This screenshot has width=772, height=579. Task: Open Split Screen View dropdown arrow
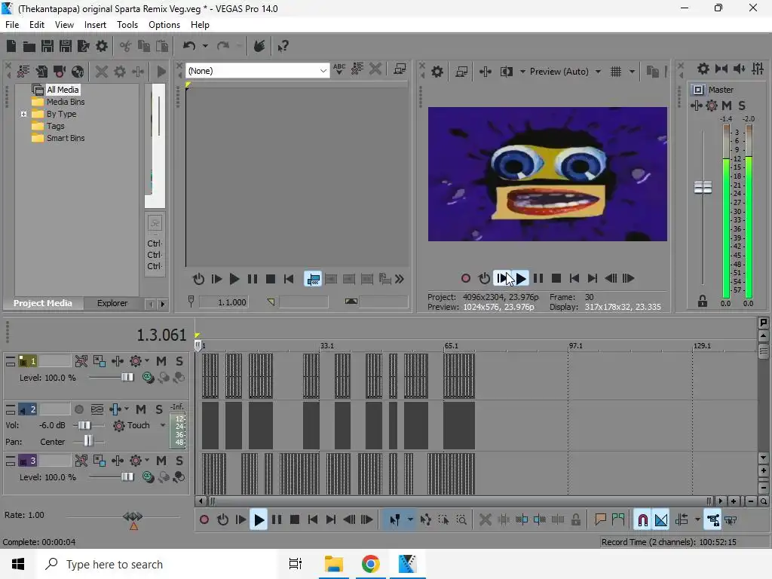[522, 72]
